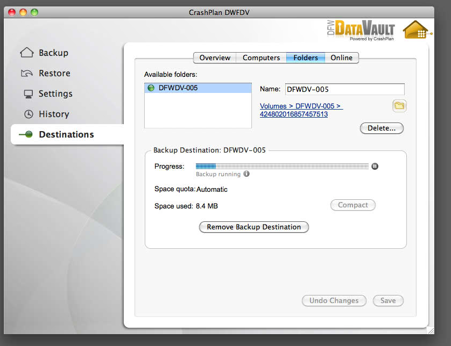Click the Compact button
451x346 pixels.
click(353, 205)
